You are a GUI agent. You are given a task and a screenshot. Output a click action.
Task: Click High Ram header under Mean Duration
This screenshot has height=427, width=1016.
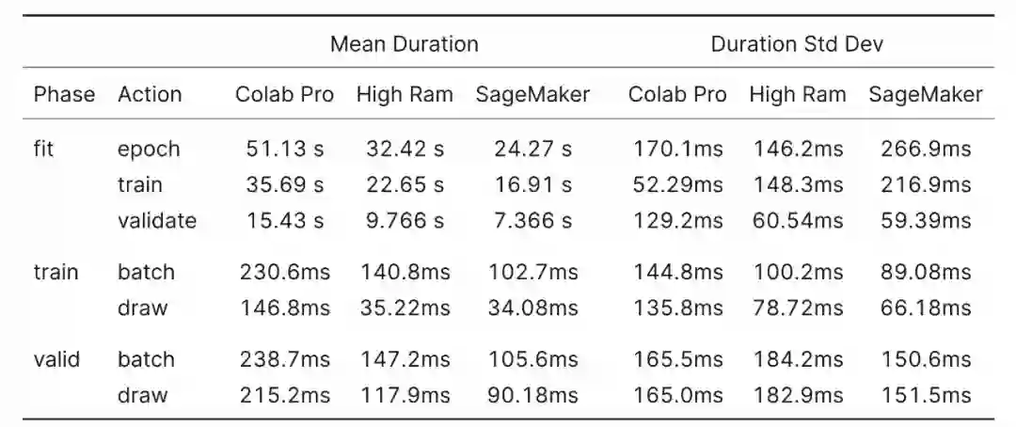tap(405, 94)
